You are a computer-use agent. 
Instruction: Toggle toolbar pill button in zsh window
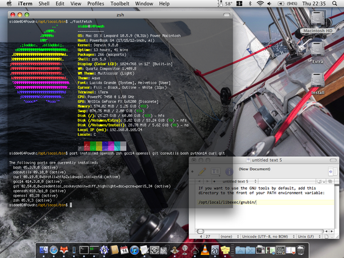click(x=227, y=15)
